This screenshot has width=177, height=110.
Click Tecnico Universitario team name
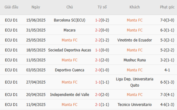pos(135,105)
